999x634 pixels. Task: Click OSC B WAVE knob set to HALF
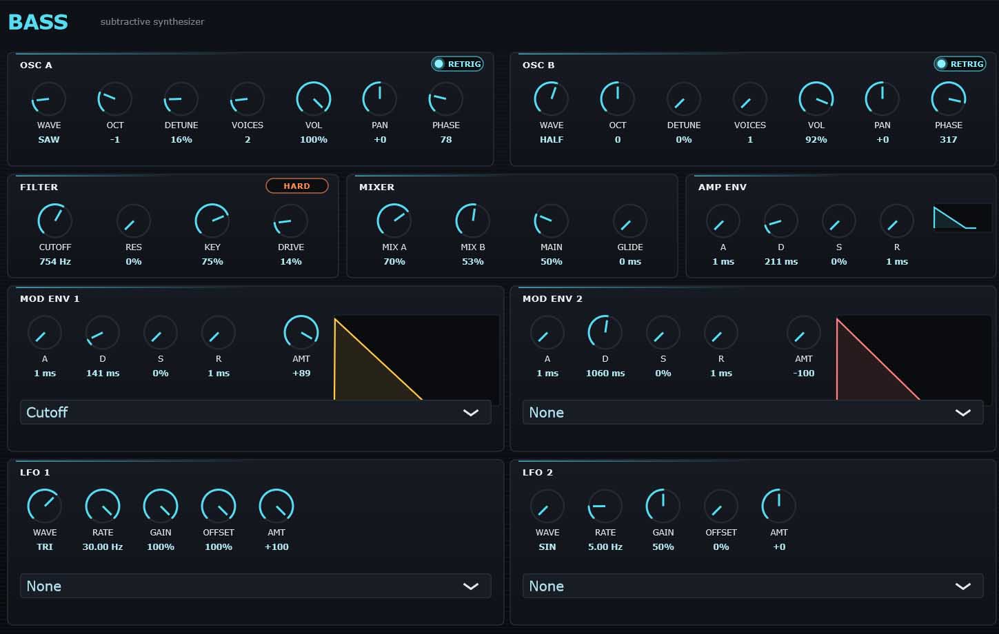click(552, 99)
